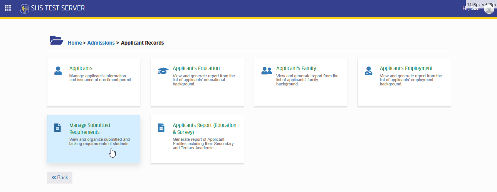Click the SHS TEST SERVER title
This screenshot has width=497, height=192.
[x=58, y=8]
